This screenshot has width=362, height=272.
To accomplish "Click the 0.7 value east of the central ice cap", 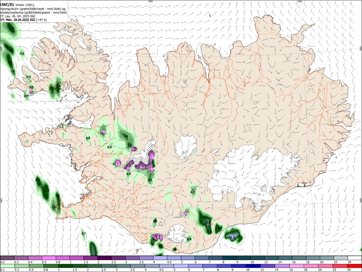I will (193, 192).
